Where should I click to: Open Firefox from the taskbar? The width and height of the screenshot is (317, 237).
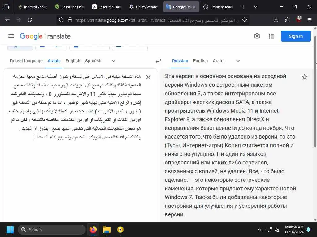93,230
